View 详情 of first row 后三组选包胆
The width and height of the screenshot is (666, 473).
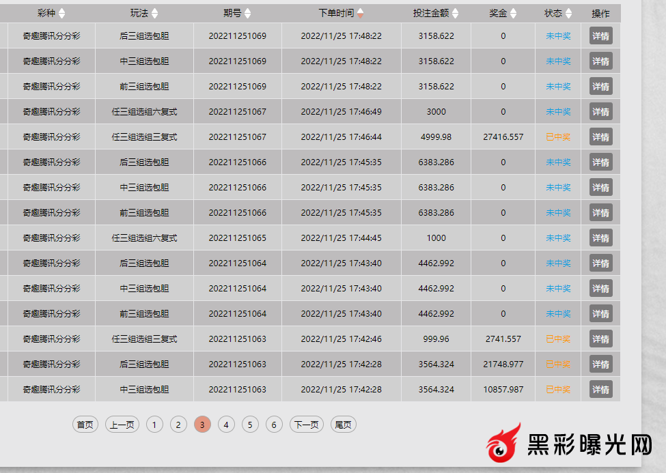tap(600, 36)
